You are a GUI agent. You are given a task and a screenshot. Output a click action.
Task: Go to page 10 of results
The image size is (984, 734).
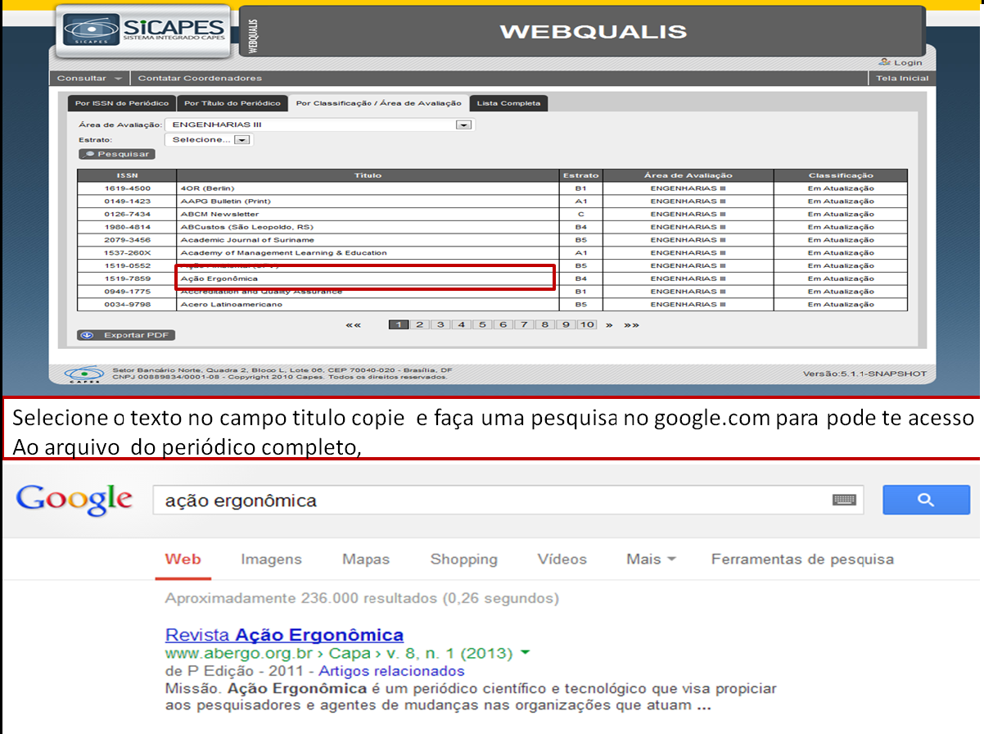point(587,325)
